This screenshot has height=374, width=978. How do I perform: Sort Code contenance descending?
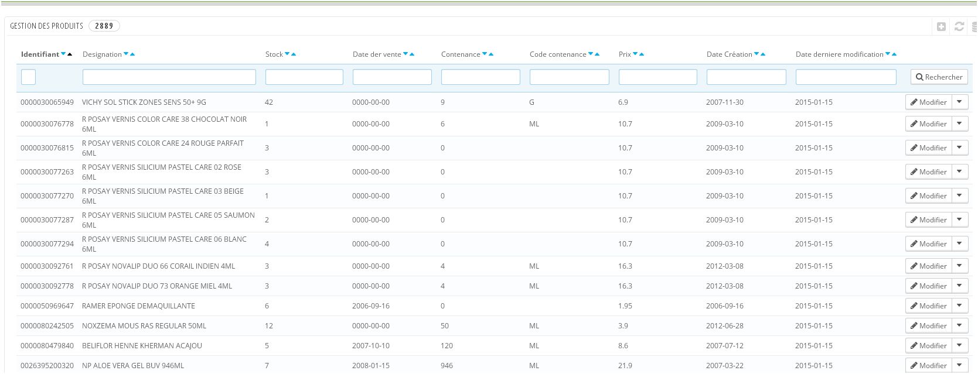[591, 54]
